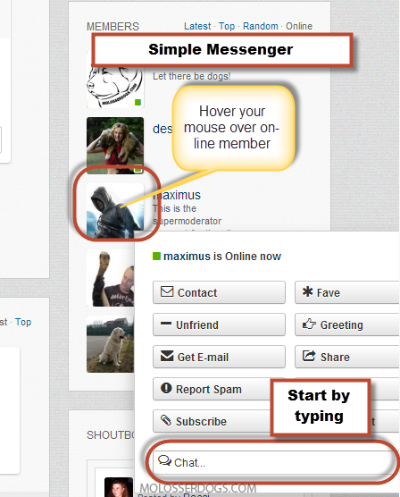Send a Greeting to maximus

(x=347, y=324)
